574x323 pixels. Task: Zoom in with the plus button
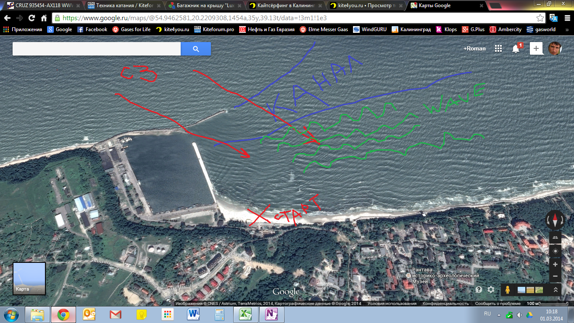click(x=555, y=265)
